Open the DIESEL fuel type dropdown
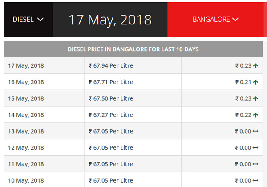267x187 pixels. coord(28,20)
